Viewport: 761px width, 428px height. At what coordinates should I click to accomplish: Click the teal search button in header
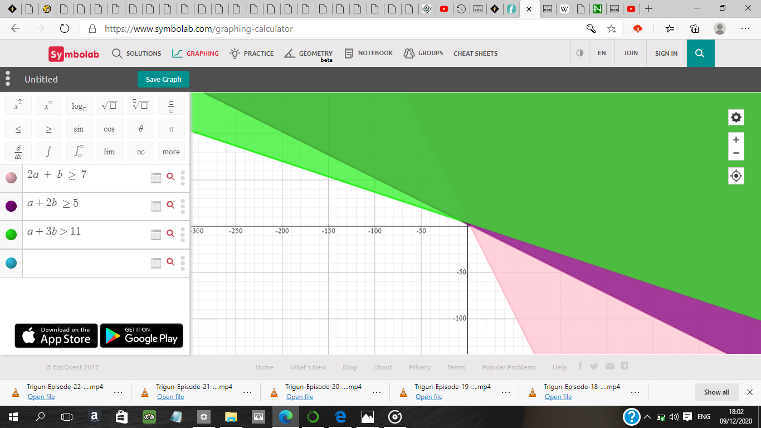(700, 53)
